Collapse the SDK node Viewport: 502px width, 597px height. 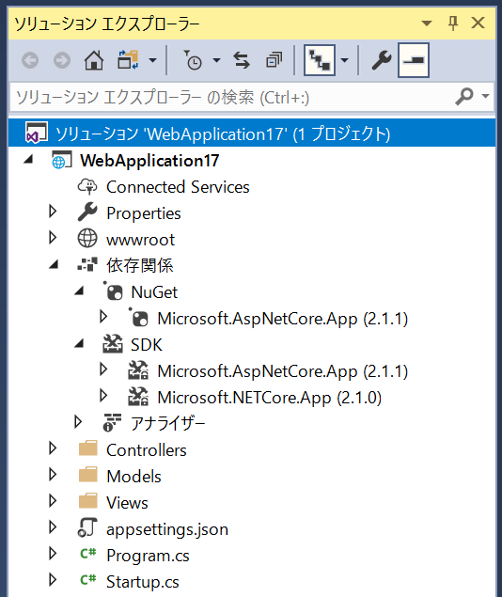click(x=79, y=343)
